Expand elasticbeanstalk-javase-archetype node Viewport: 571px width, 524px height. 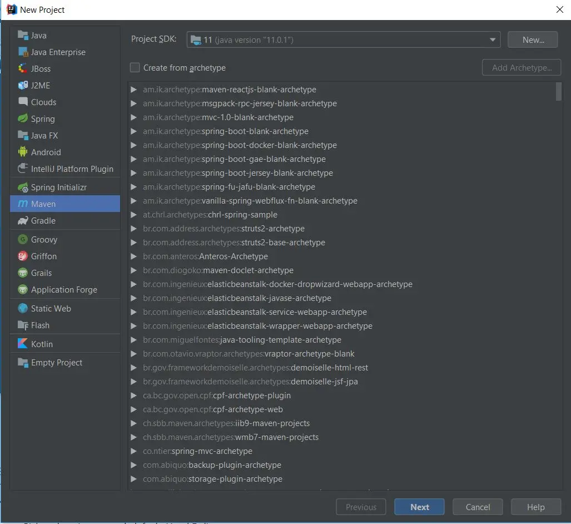(133, 298)
